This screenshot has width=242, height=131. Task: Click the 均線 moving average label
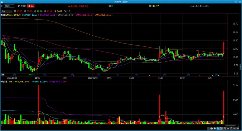(x=3, y=15)
